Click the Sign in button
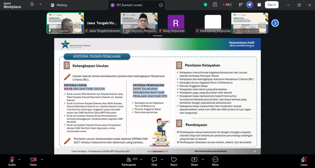The height and width of the screenshot is (168, 315). (272, 5)
